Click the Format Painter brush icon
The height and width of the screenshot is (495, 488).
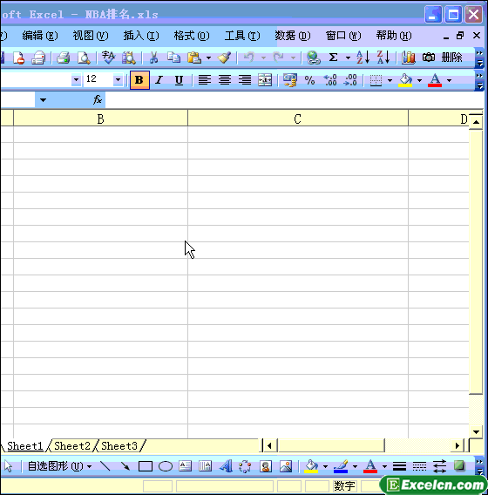point(225,58)
